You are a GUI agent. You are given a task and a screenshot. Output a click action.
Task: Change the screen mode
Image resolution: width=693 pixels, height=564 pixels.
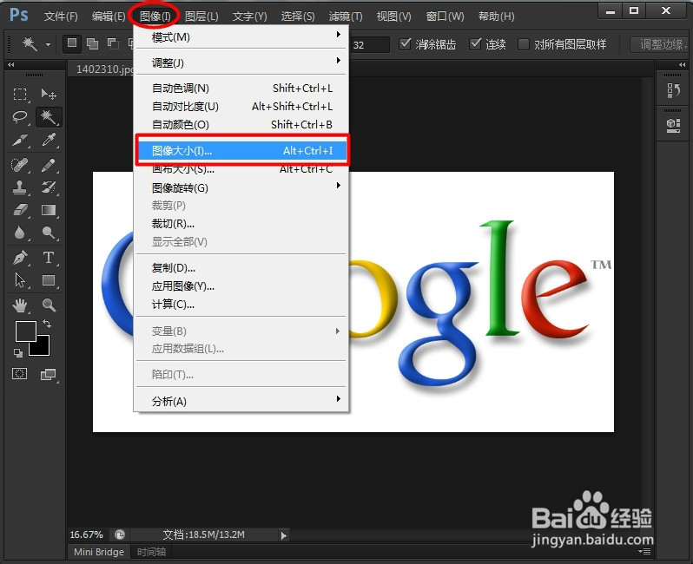pos(48,375)
